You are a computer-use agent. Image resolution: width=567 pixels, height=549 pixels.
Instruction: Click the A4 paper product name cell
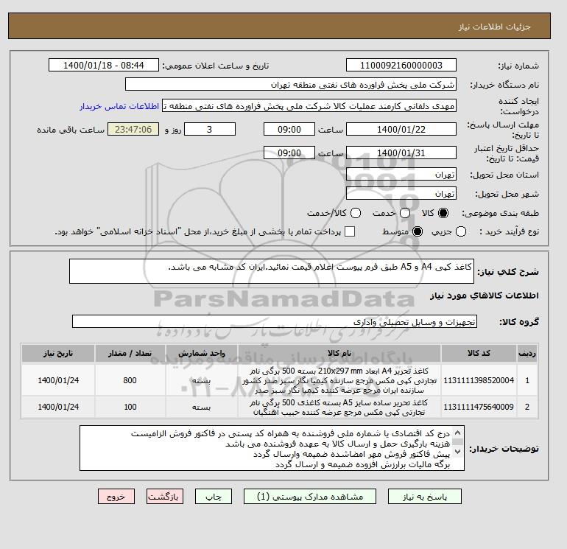339,380
